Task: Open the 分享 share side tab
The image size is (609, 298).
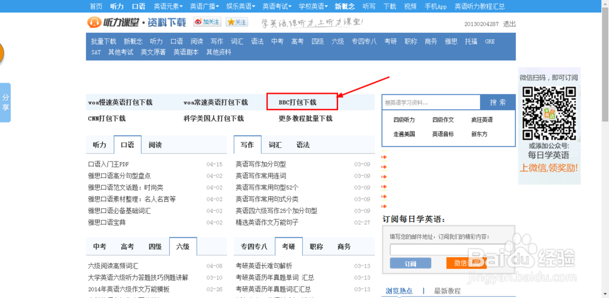Action: 5,102
